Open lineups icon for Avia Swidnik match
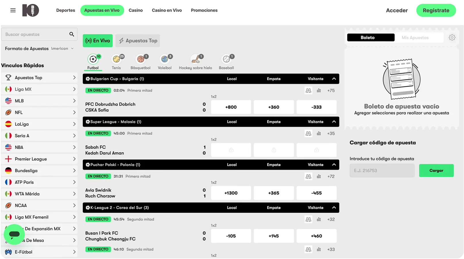Screen dimensions: 464x259 308,176
